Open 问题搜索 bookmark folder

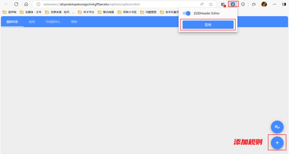[x=148, y=12]
